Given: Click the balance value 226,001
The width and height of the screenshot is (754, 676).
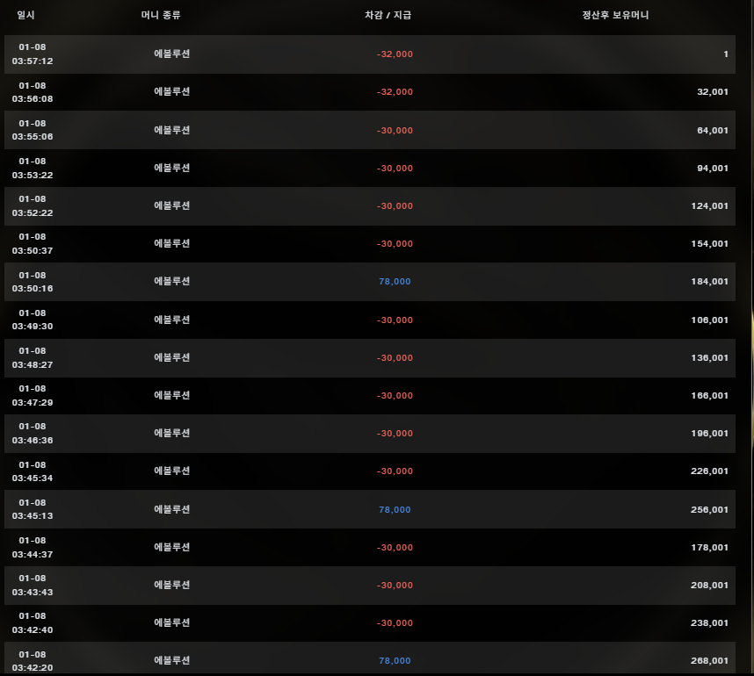Looking at the screenshot, I should (x=710, y=471).
